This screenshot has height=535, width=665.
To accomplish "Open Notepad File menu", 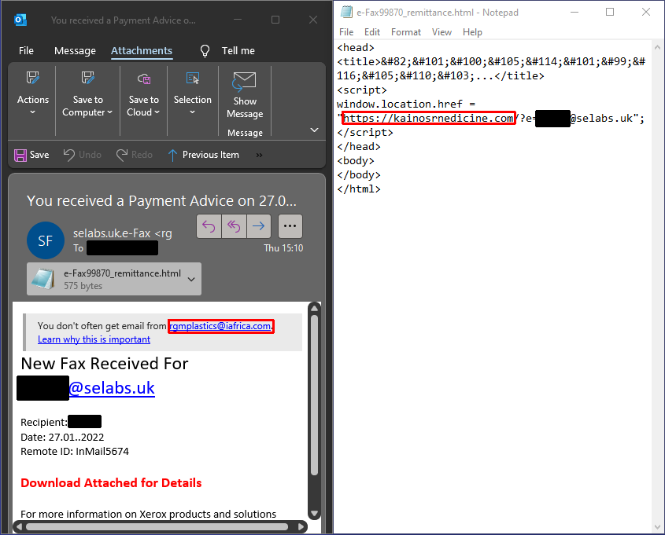I will point(346,32).
